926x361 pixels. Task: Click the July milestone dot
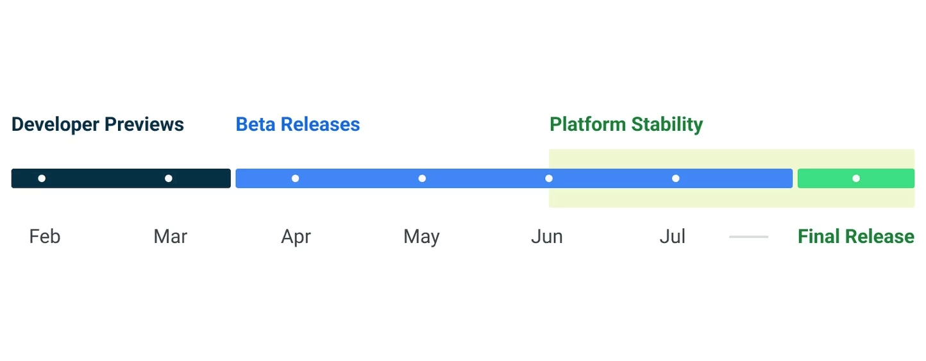(x=675, y=178)
